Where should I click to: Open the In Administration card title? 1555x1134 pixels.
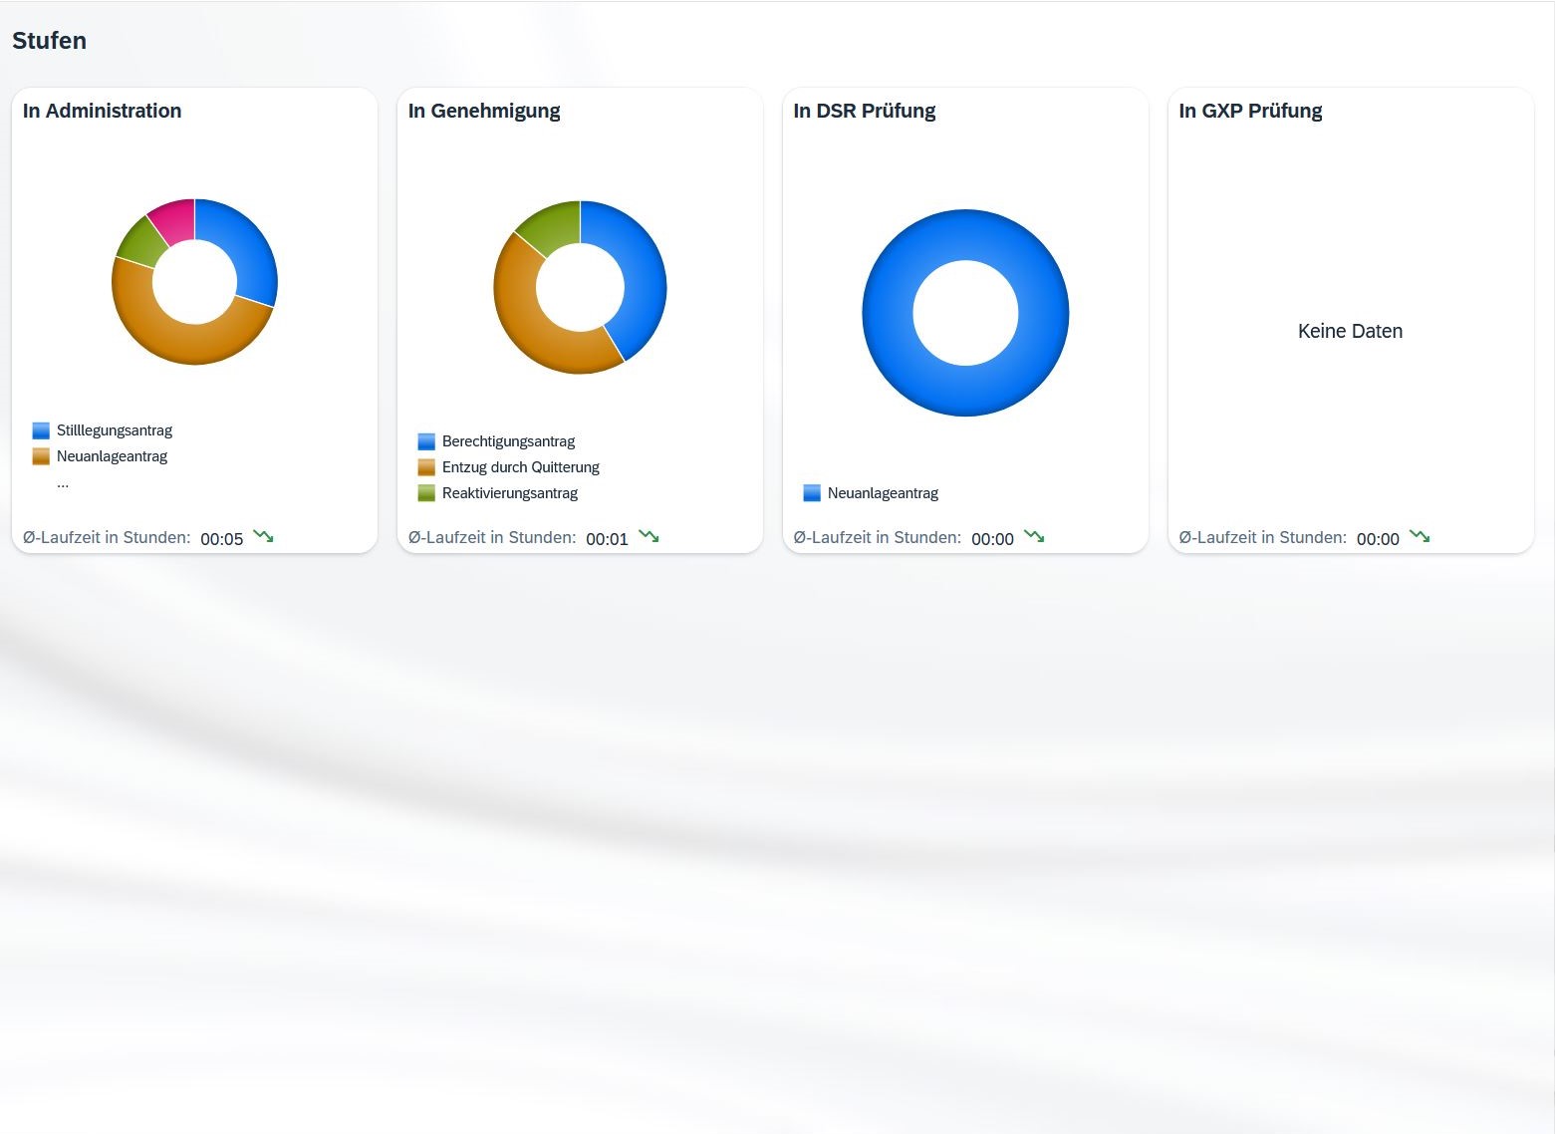[x=102, y=111]
